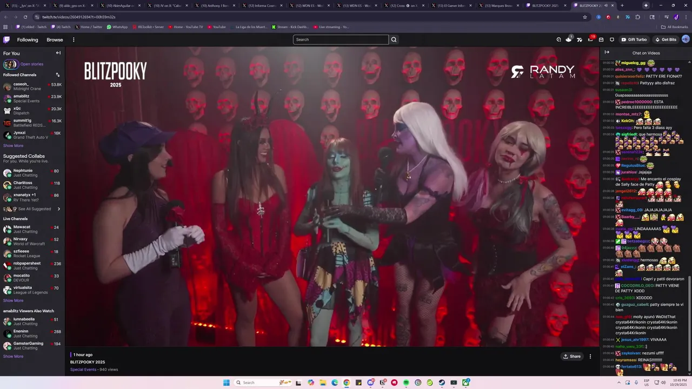Collapse the Chat on Videos panel
This screenshot has width=692, height=389.
tap(607, 52)
